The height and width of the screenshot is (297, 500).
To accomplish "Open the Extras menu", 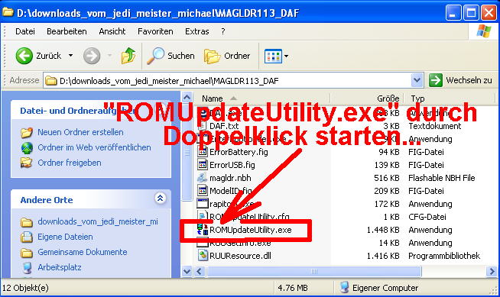I will coord(196,31).
